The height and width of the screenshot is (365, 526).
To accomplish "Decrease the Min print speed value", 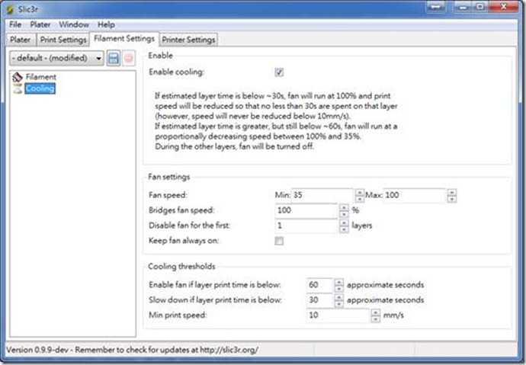I will pyautogui.click(x=375, y=319).
